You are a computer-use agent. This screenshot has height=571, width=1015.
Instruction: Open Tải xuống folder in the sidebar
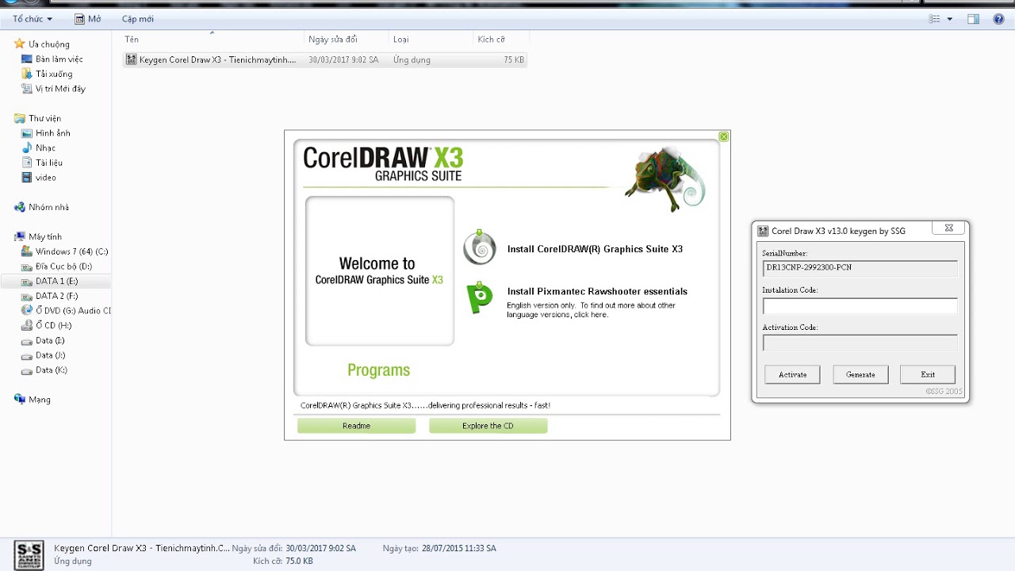tap(47, 74)
